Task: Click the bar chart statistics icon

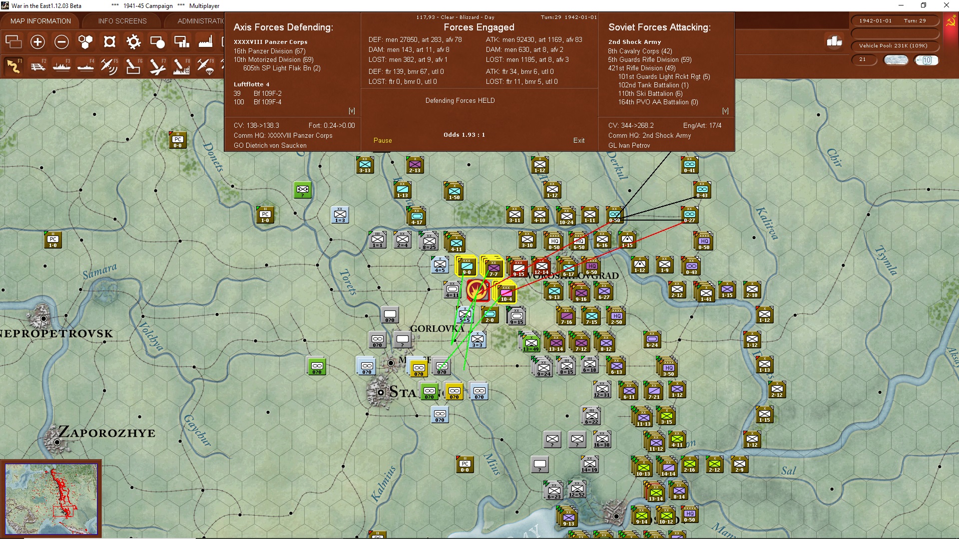Action: click(834, 41)
